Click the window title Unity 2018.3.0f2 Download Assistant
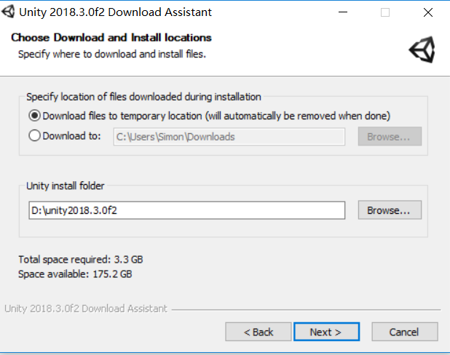Image resolution: width=450 pixels, height=355 pixels. (x=115, y=12)
